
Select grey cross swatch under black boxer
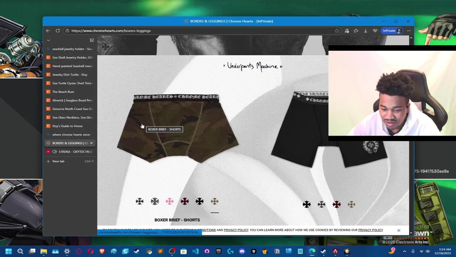[x=322, y=205]
